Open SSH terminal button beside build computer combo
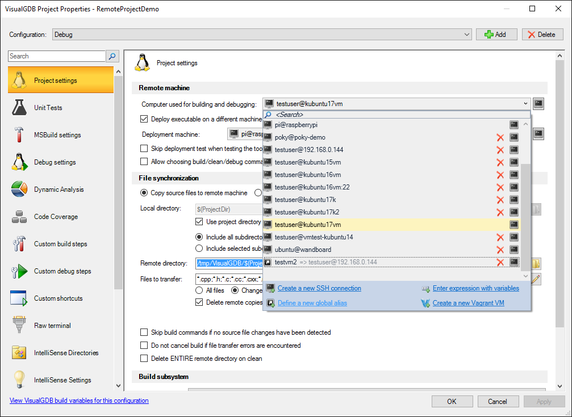The width and height of the screenshot is (572, 417). (x=538, y=104)
